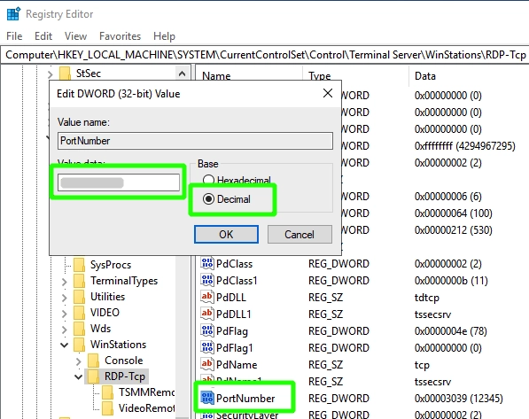
Task: Expand the StSec tree node
Action: pyautogui.click(x=51, y=74)
